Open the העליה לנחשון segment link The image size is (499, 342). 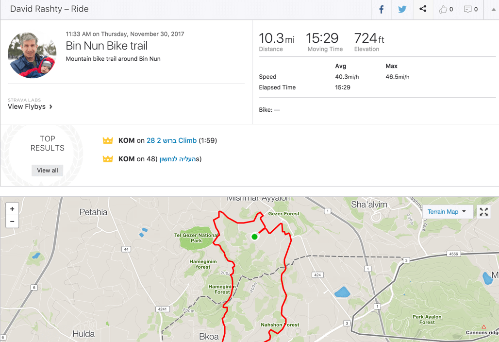(178, 159)
